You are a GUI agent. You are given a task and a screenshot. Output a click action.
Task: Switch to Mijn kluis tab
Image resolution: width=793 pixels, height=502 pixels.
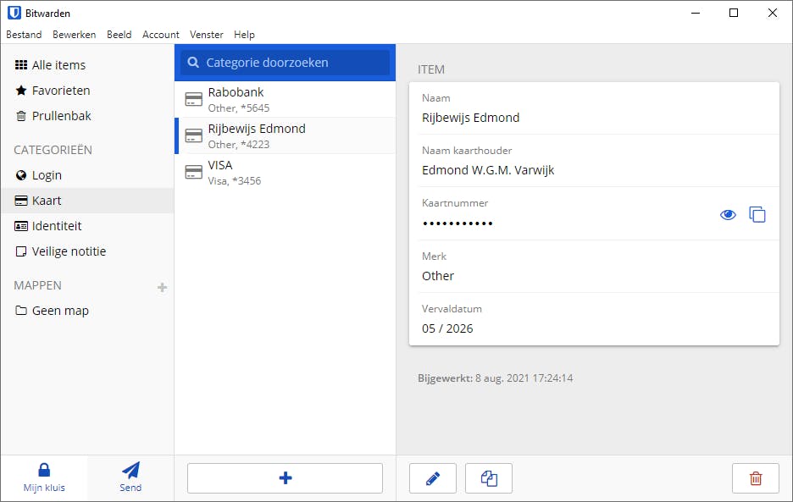tap(44, 477)
